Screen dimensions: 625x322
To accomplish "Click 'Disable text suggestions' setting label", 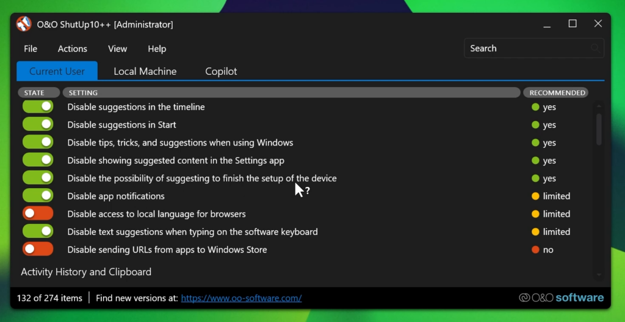I will pyautogui.click(x=192, y=232).
